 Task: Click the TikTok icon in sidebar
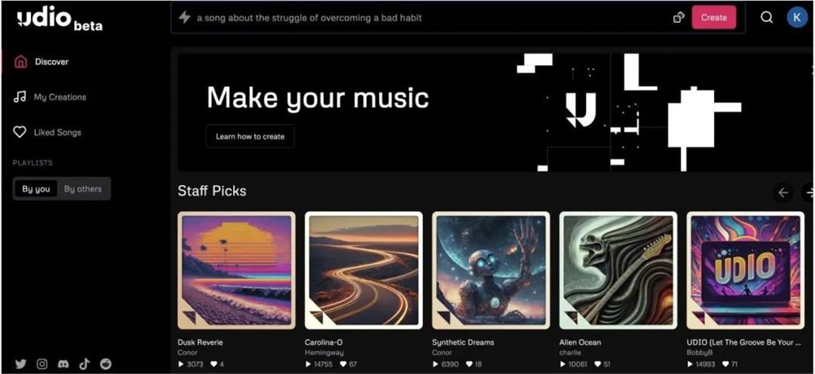click(x=84, y=364)
